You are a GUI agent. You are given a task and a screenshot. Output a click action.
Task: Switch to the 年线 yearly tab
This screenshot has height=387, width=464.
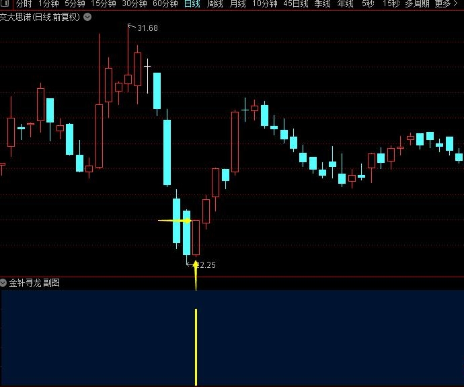(x=346, y=4)
